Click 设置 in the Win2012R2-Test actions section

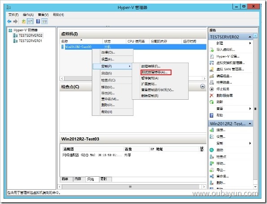click(221, 137)
